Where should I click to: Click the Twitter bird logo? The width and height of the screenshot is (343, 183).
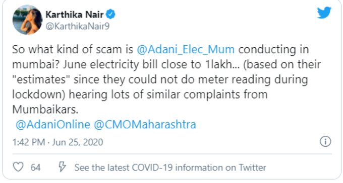[324, 13]
